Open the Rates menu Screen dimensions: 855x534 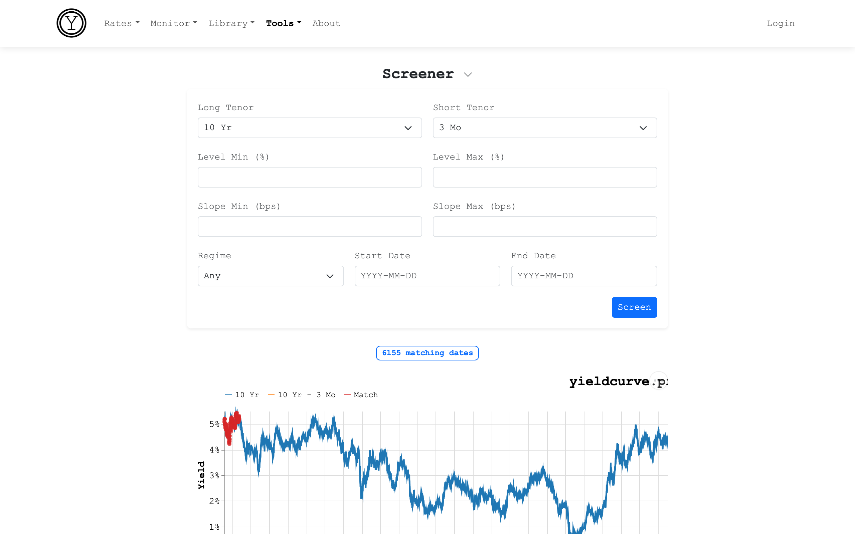click(x=122, y=23)
